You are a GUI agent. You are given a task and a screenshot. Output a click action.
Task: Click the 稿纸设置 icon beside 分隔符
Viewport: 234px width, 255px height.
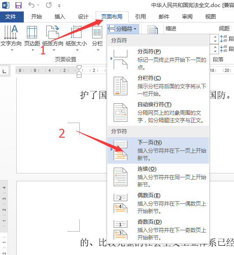152,30
